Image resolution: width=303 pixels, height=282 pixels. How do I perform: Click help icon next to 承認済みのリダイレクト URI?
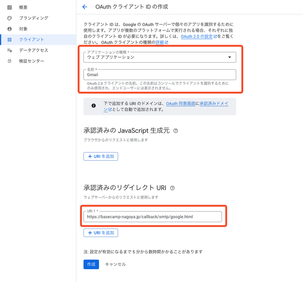pyautogui.click(x=172, y=188)
